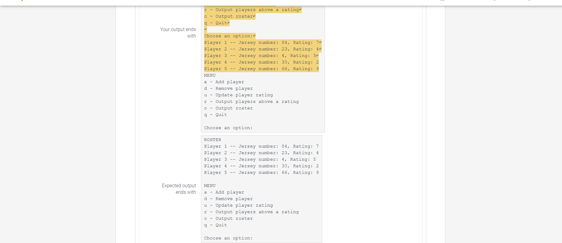Image resolution: width=562 pixels, height=243 pixels.
Task: Click 'MENU' heading in your output block
Action: 210,75
